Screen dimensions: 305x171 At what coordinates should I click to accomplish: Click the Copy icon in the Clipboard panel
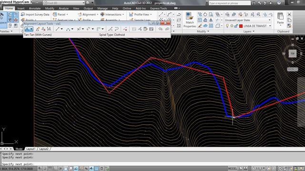pos(289,20)
